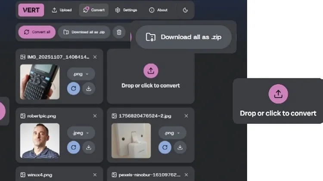Expand the .png format dropdown for 1756820476524-2.jpg
Viewport: 323px width, 181px height.
[x=172, y=133]
